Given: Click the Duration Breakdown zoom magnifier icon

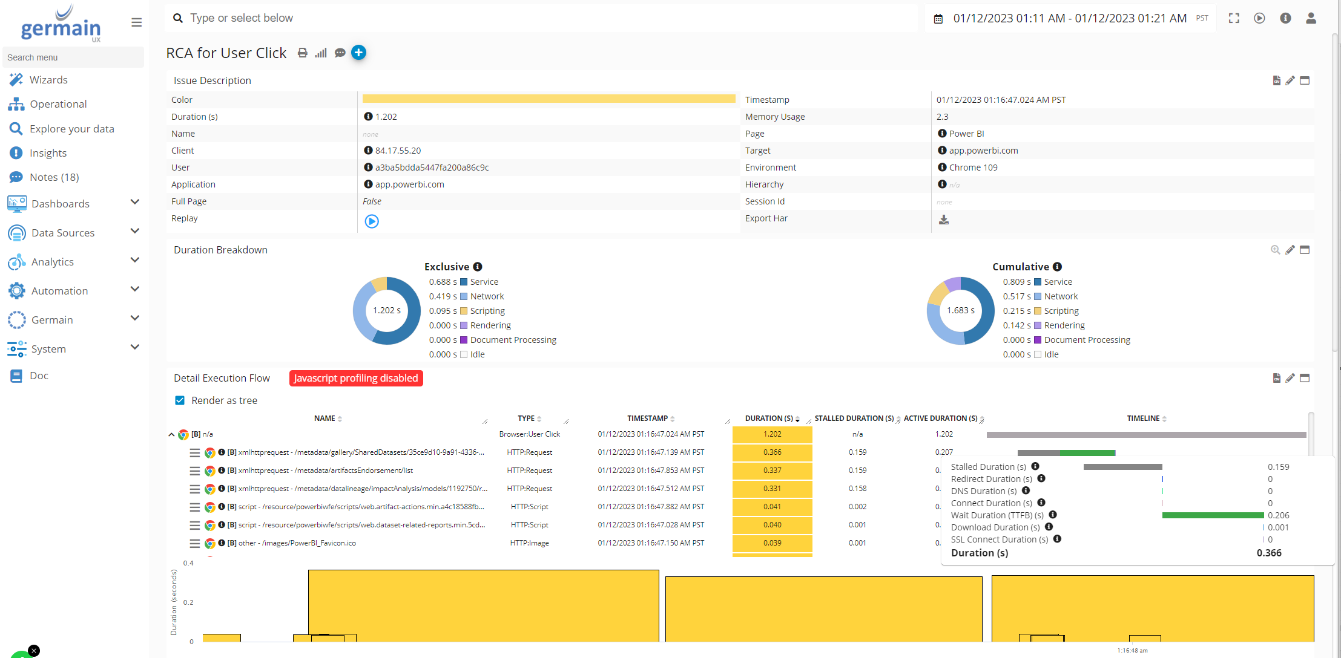Looking at the screenshot, I should 1275,250.
